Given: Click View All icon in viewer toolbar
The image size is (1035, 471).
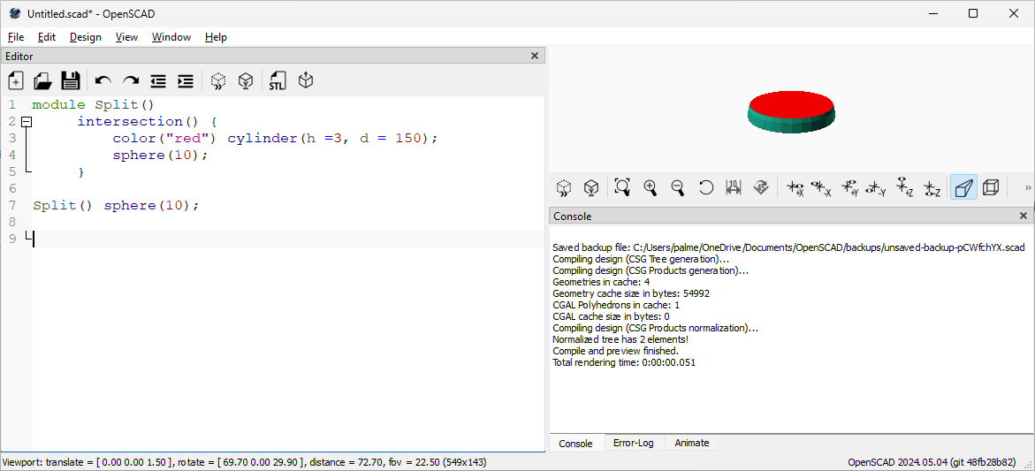Looking at the screenshot, I should [622, 187].
